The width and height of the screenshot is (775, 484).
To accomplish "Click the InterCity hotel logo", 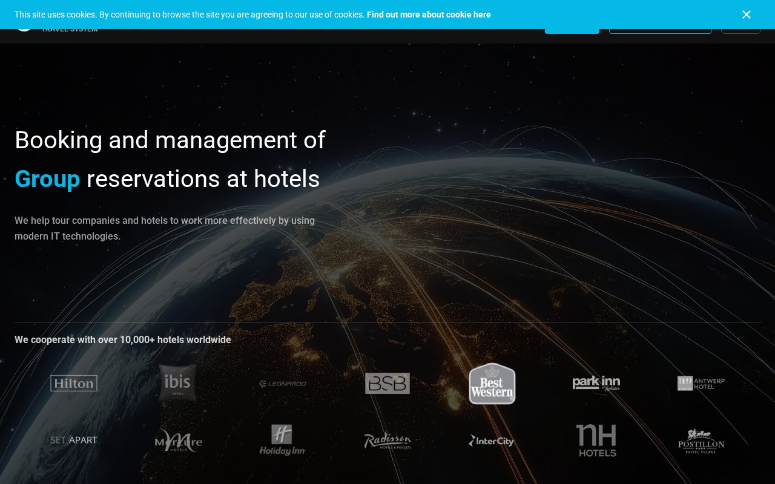I will point(492,440).
